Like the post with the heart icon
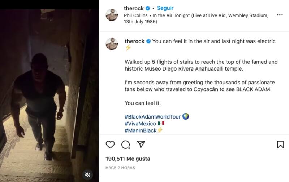Screen dimensions: 289x182 click(110, 145)
